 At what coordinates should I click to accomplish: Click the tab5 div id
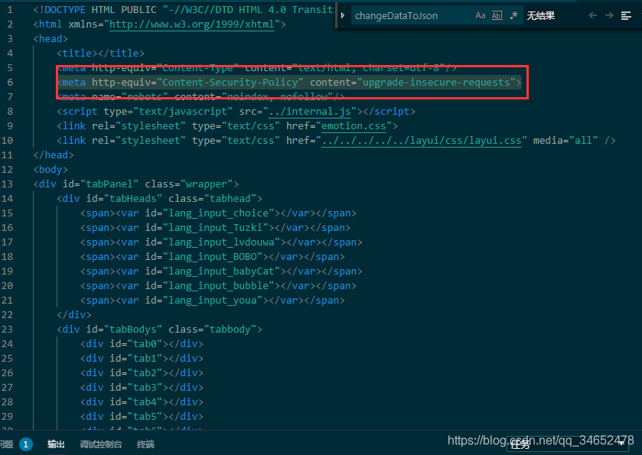click(x=145, y=416)
